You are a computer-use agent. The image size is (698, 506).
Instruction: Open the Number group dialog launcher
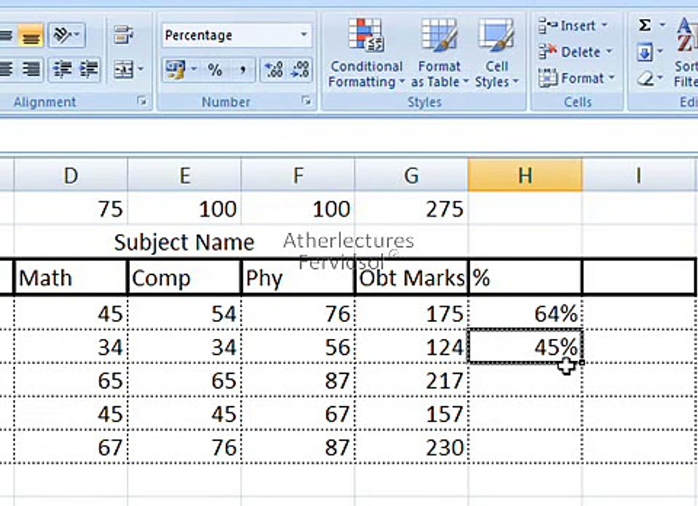(306, 101)
